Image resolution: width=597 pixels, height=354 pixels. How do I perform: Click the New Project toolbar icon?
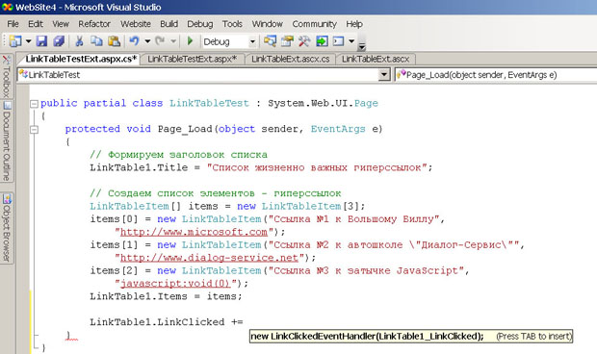coord(15,41)
